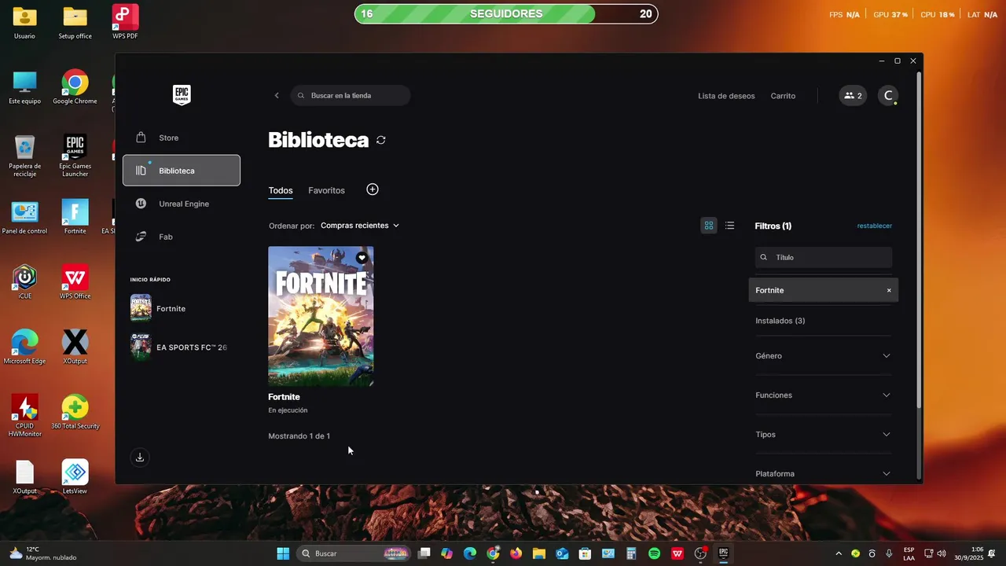The height and width of the screenshot is (566, 1006).
Task: Toggle favorite heart on Fortnite cover
Action: 362,258
